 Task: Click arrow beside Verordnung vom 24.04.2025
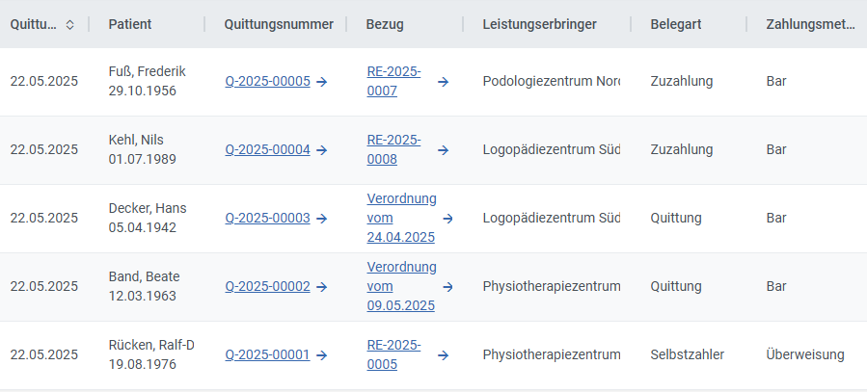tap(447, 219)
